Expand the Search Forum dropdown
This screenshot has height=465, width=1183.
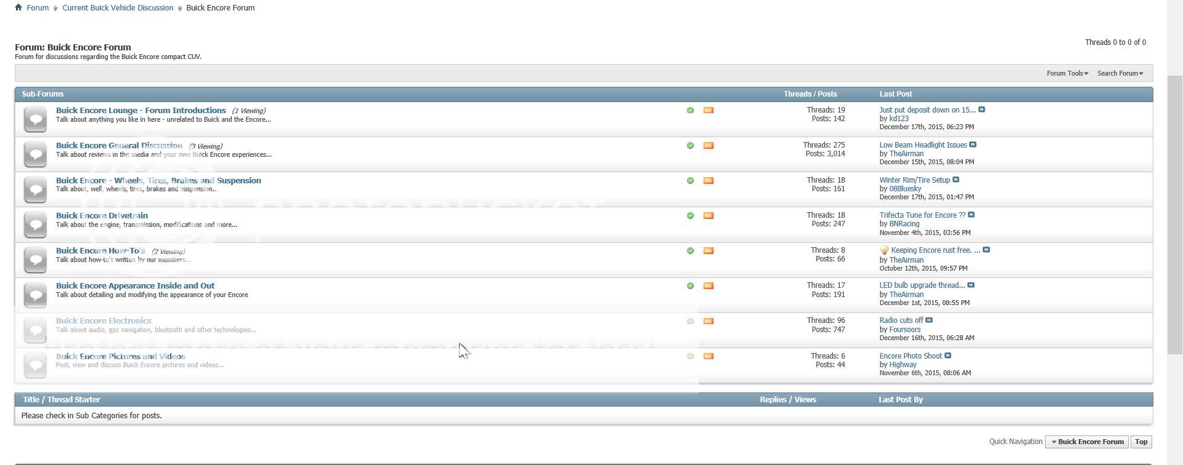point(1120,73)
